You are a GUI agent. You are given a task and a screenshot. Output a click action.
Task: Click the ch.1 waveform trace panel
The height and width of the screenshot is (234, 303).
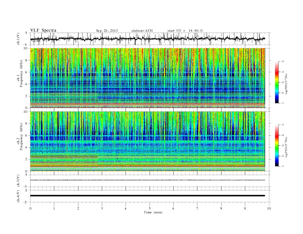pos(150,39)
